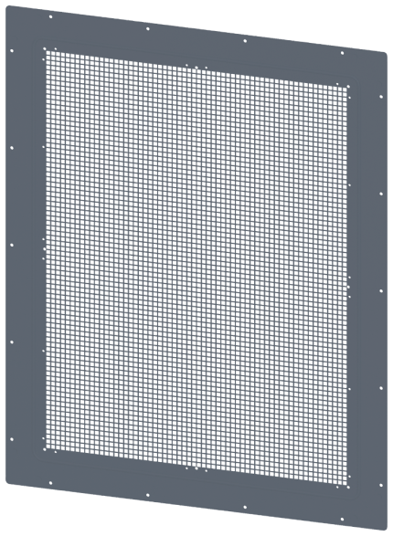
Task: Click the top-left corner of the mesh grid
Action: tap(47, 52)
